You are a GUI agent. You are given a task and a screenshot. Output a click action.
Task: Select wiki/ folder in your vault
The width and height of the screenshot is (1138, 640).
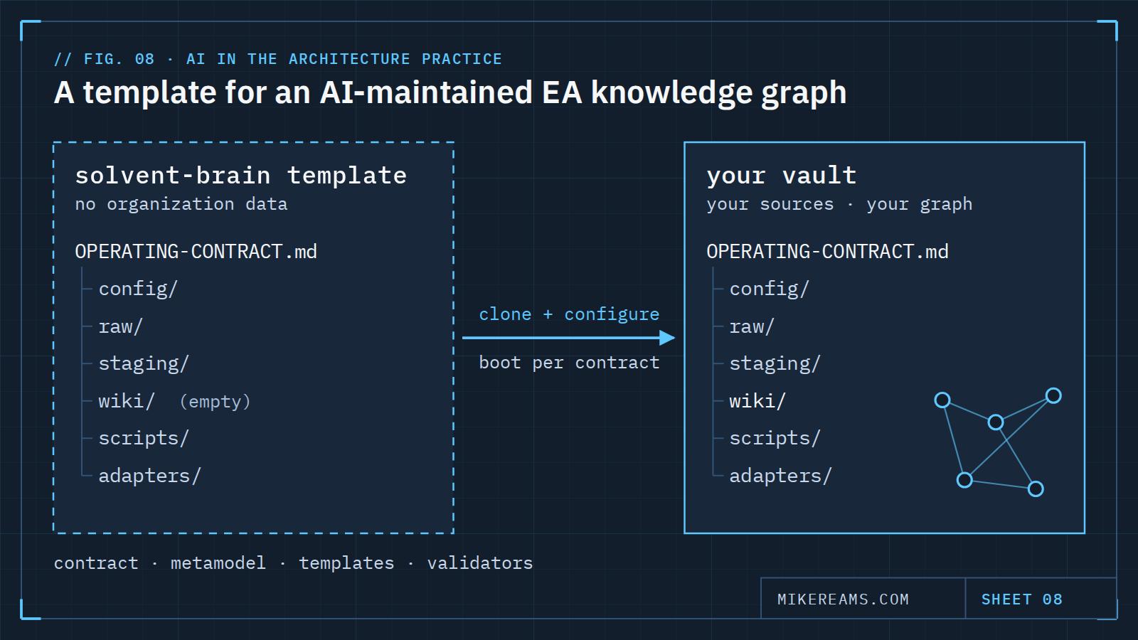pos(757,401)
